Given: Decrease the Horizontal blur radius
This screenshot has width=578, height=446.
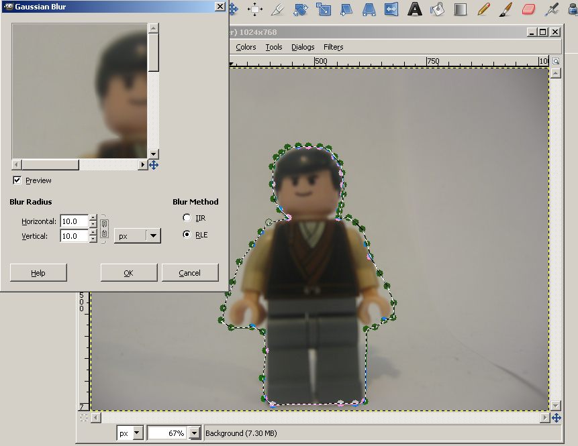Looking at the screenshot, I should tap(93, 224).
